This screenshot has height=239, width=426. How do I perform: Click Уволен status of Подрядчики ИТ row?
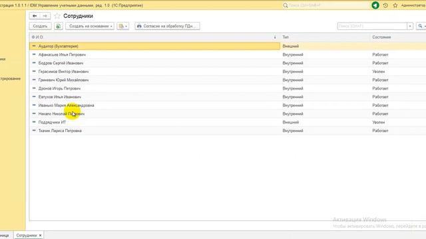(379, 122)
